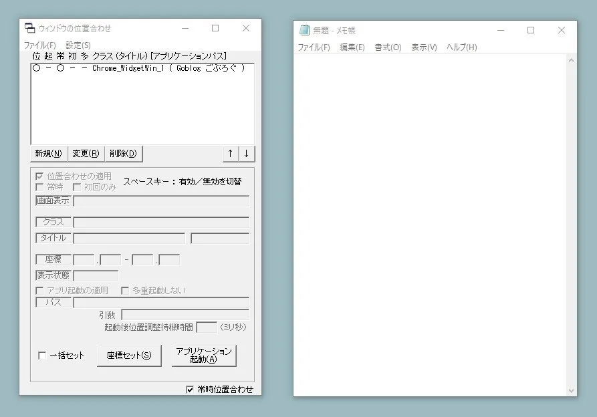Check the 位置合わせの適用 checkbox

(39, 177)
